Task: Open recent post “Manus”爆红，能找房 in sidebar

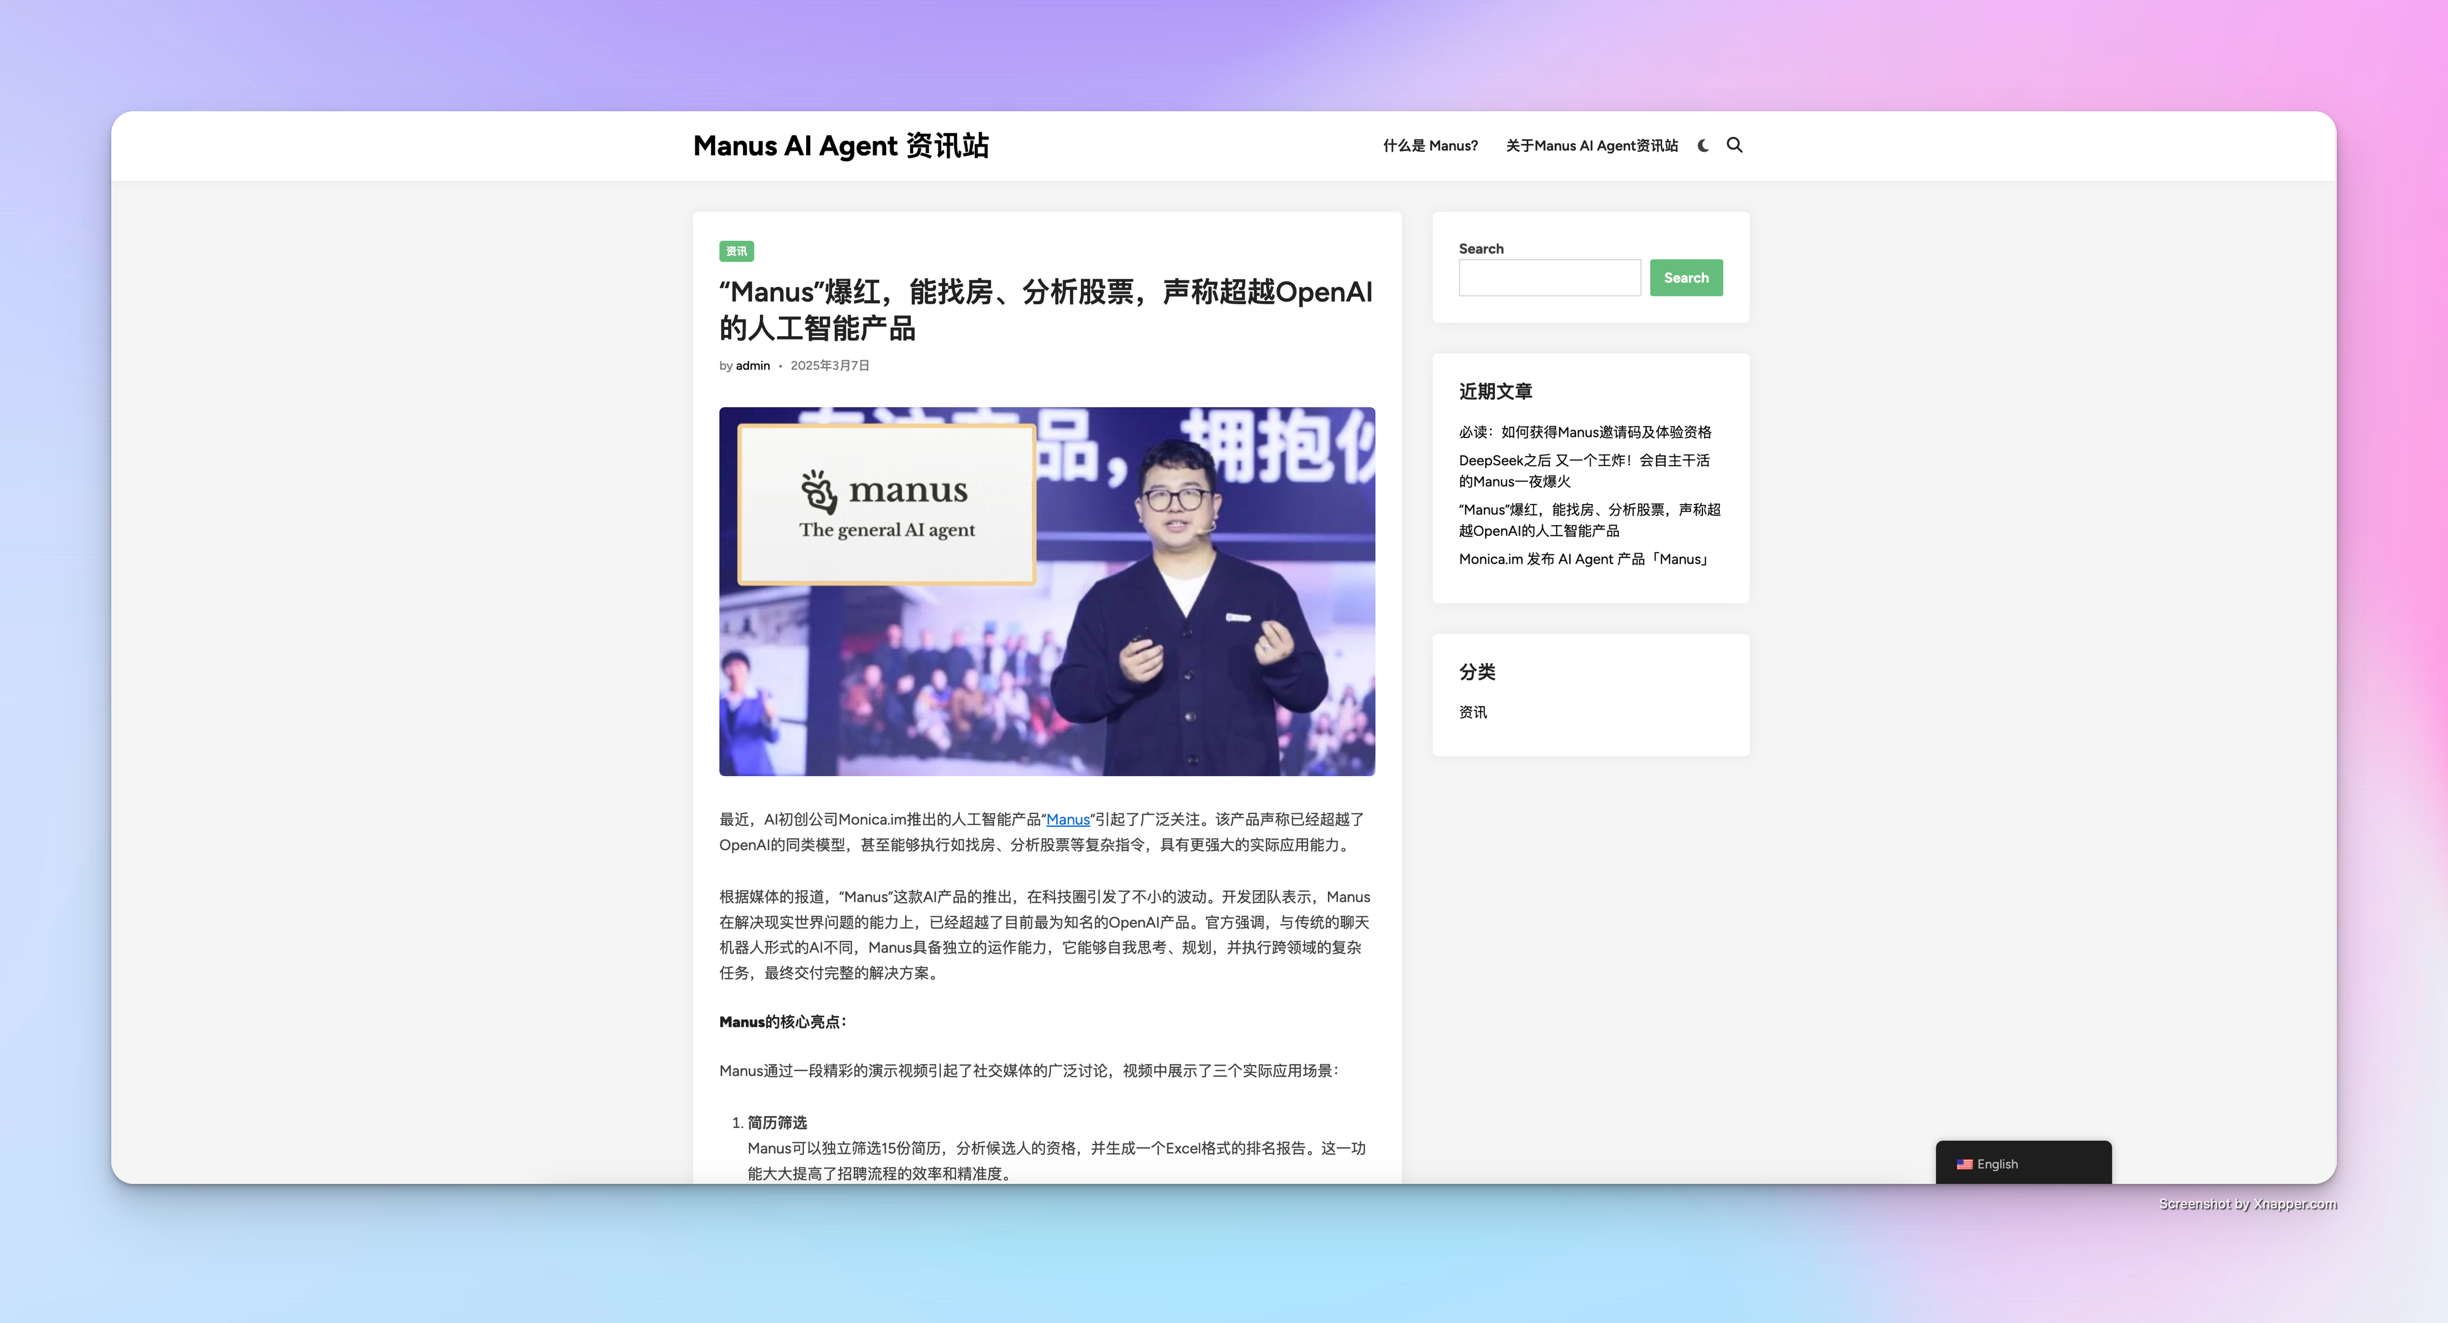Action: point(1590,521)
